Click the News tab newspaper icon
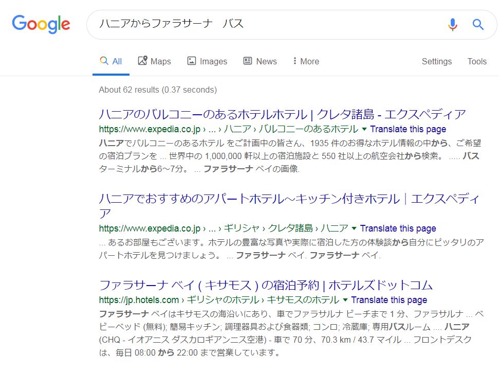499x372 pixels. (x=248, y=61)
